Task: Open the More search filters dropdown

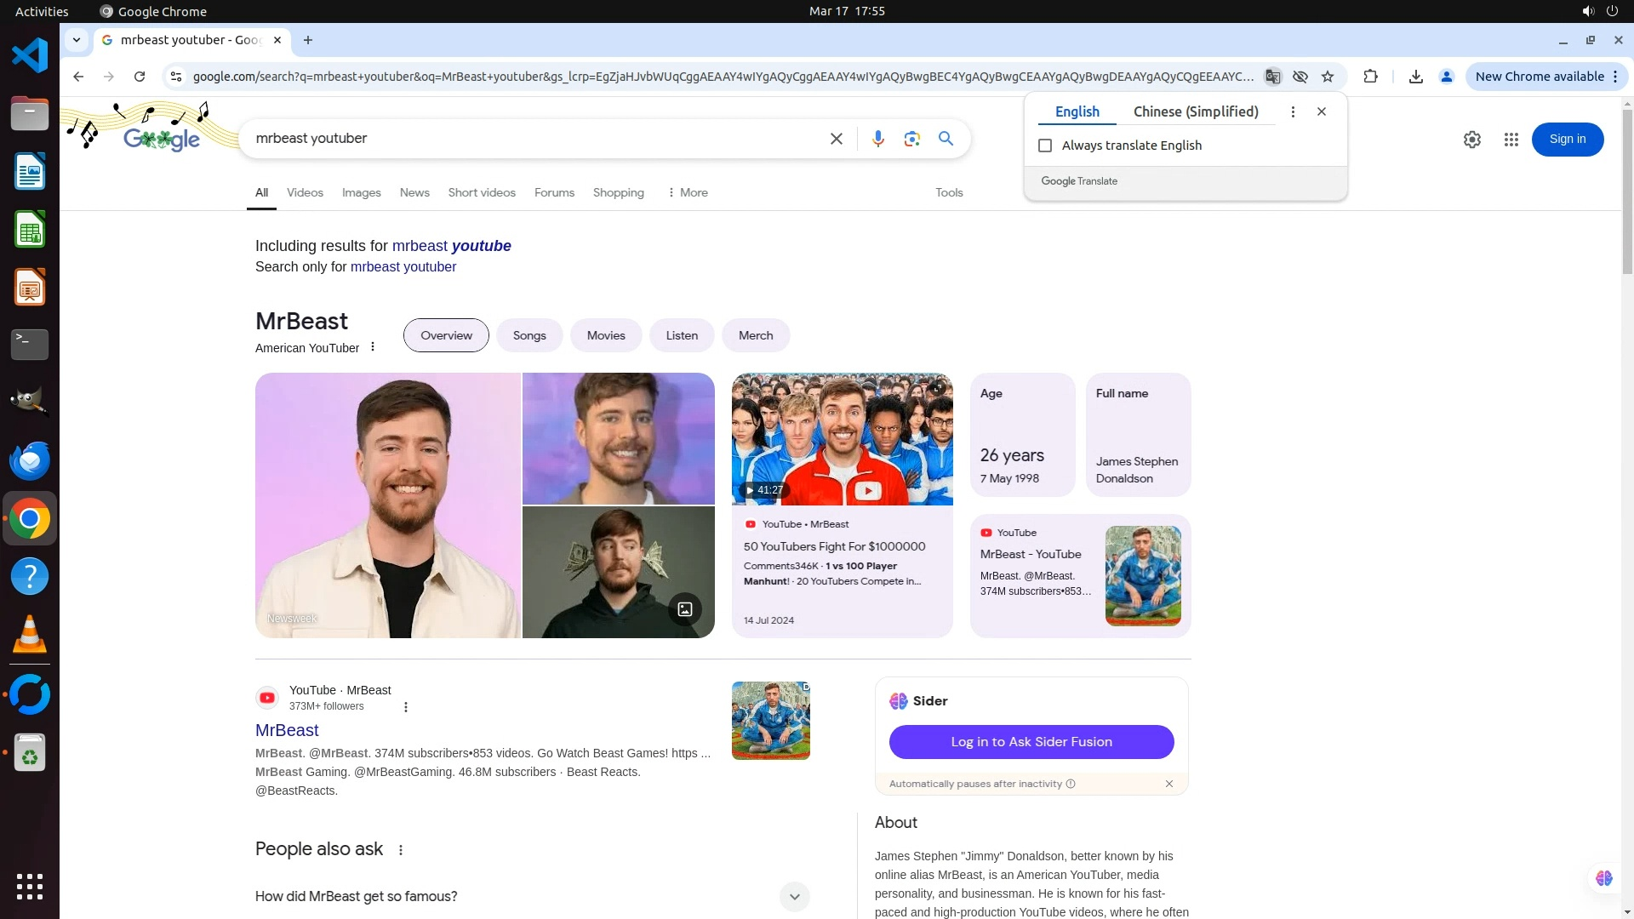Action: [x=688, y=192]
